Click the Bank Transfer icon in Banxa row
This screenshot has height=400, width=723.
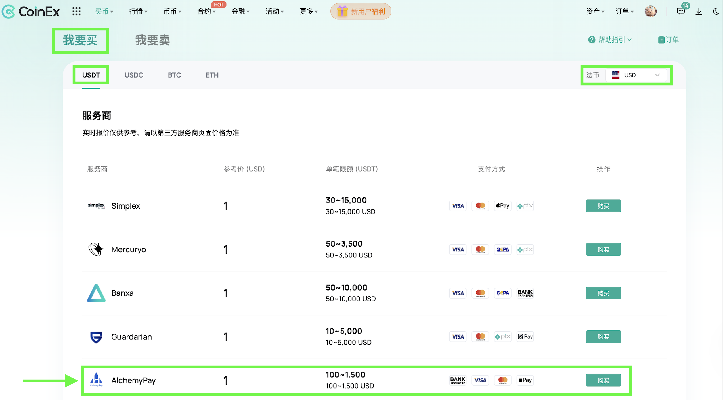coord(525,293)
